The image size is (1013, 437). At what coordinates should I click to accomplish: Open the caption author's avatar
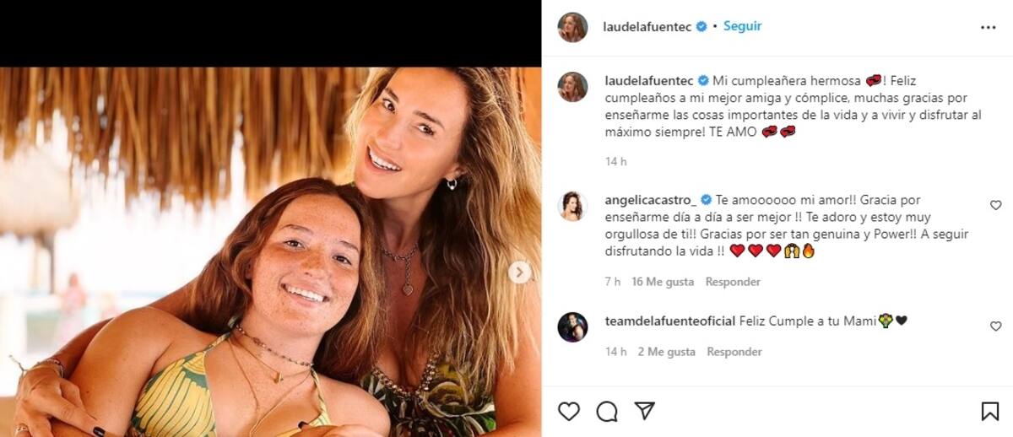pyautogui.click(x=572, y=87)
